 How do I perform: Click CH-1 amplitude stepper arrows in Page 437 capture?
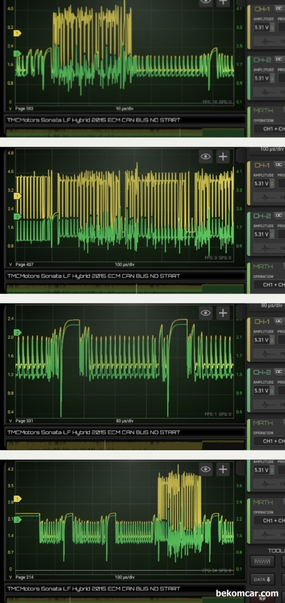click(x=272, y=184)
